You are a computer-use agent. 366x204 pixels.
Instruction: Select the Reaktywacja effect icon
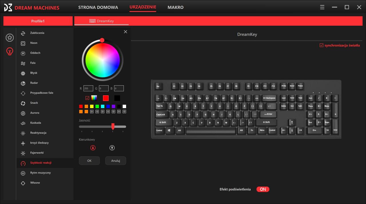tap(23, 133)
